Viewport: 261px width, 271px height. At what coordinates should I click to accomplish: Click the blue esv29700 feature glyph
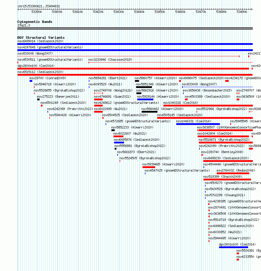(31, 81)
